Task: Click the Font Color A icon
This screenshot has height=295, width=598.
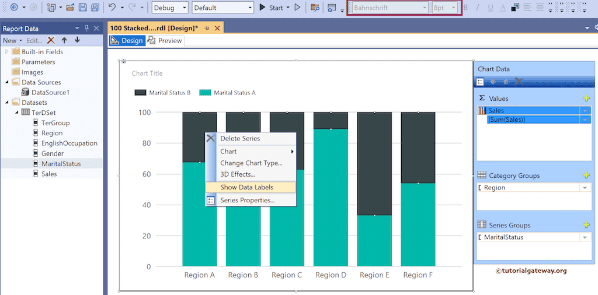Action: pos(503,8)
